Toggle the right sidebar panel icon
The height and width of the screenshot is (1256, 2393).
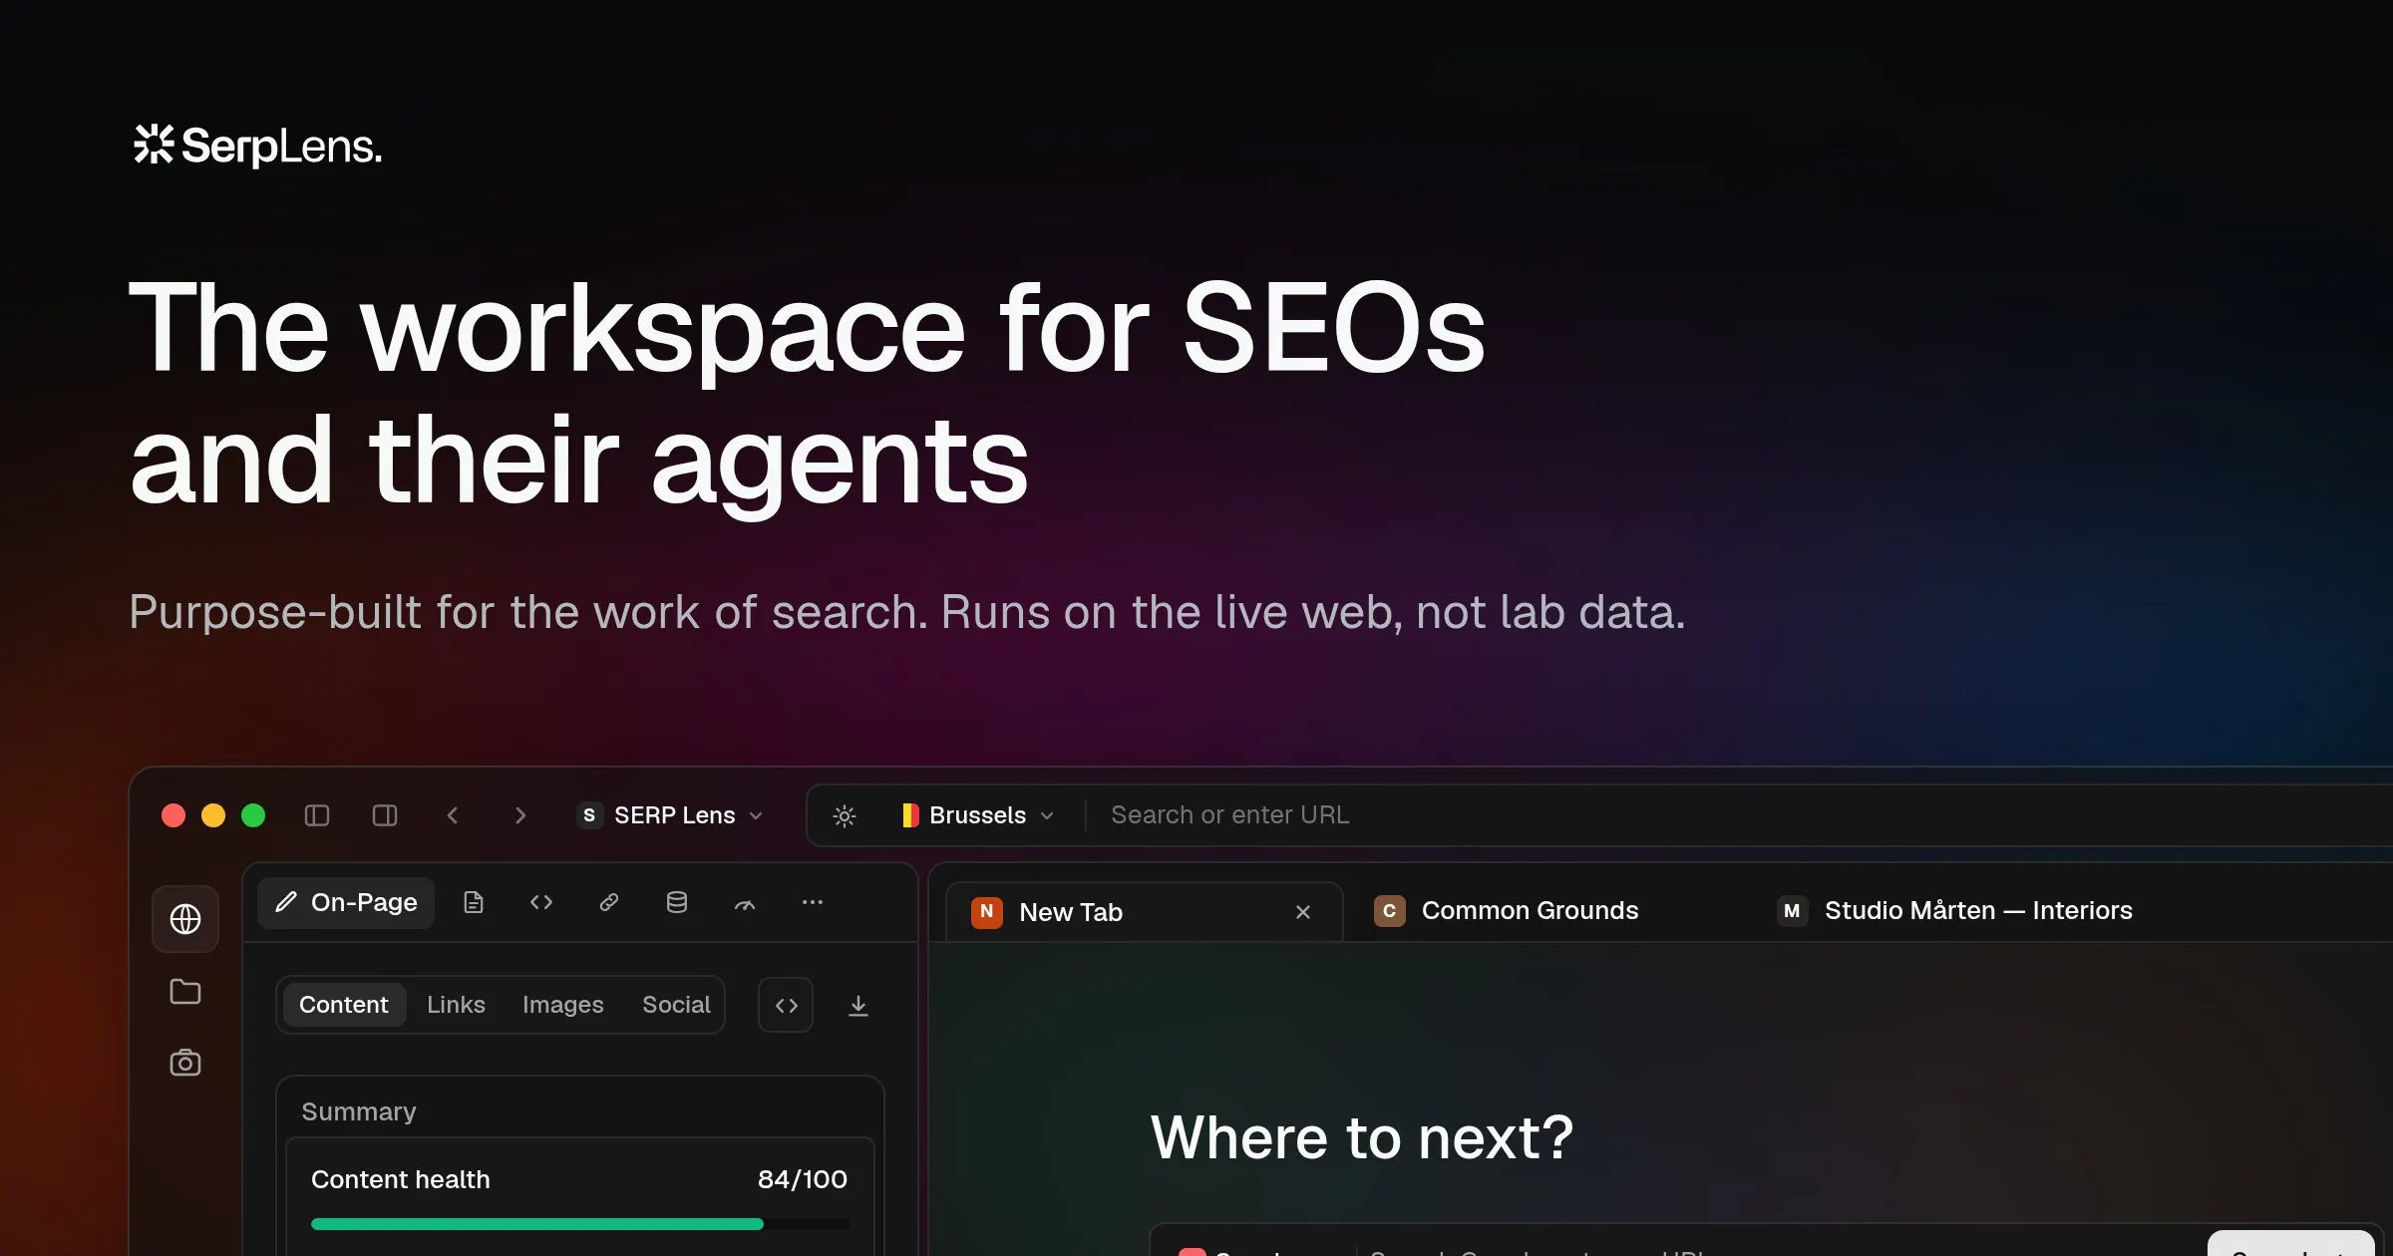pyautogui.click(x=385, y=815)
